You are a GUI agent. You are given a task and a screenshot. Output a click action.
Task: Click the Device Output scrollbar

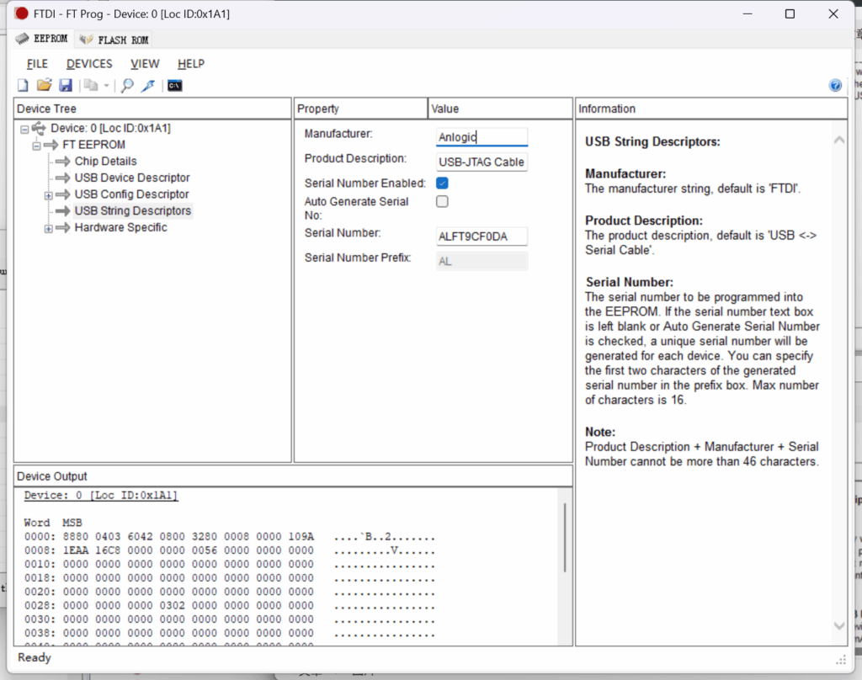[565, 538]
